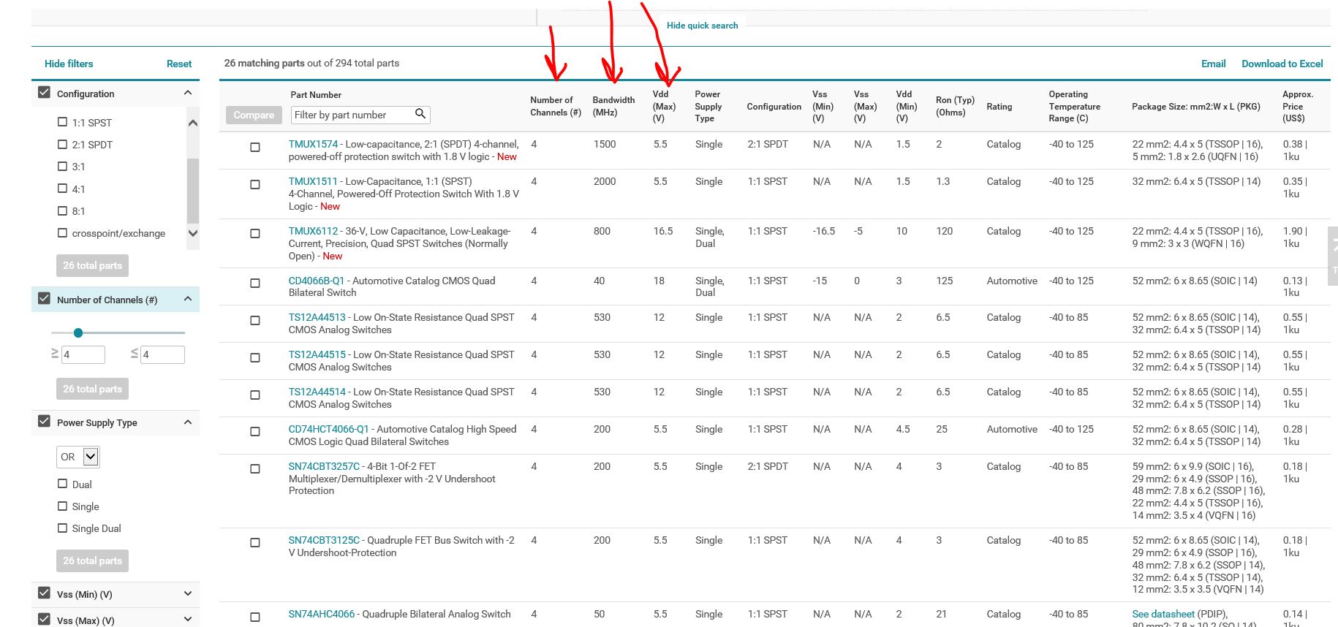Expand the Vss (Min) (V) filter section

coord(188,593)
